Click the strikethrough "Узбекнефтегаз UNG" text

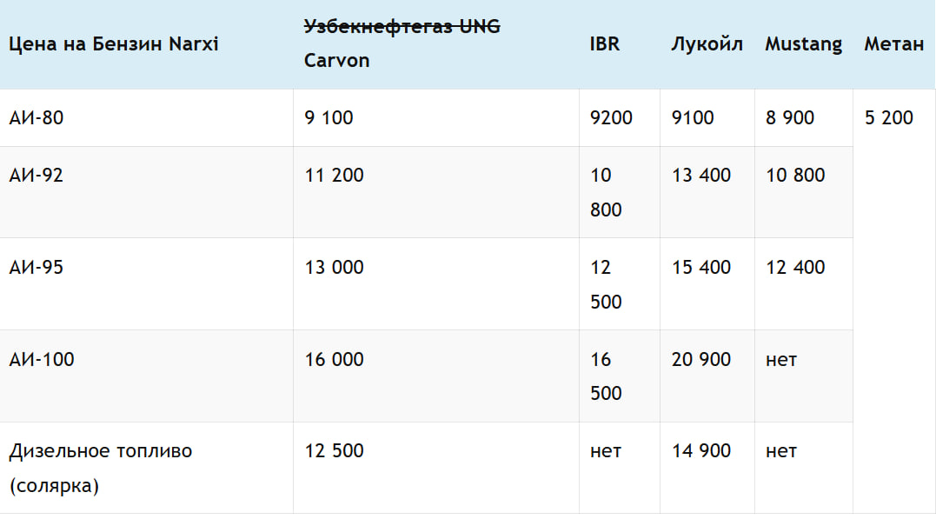pyautogui.click(x=402, y=27)
